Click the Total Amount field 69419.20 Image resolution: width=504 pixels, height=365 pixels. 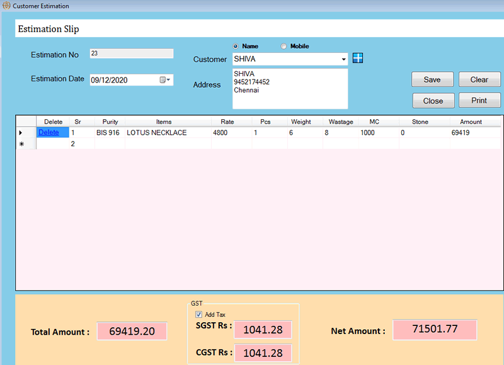point(132,331)
